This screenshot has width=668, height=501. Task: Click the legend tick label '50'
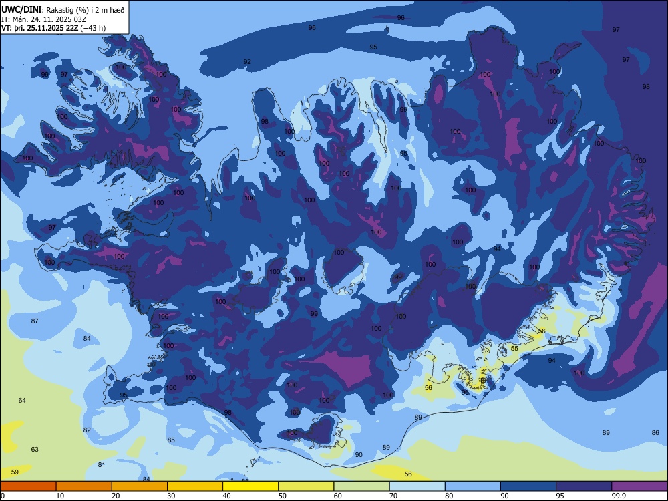click(282, 496)
